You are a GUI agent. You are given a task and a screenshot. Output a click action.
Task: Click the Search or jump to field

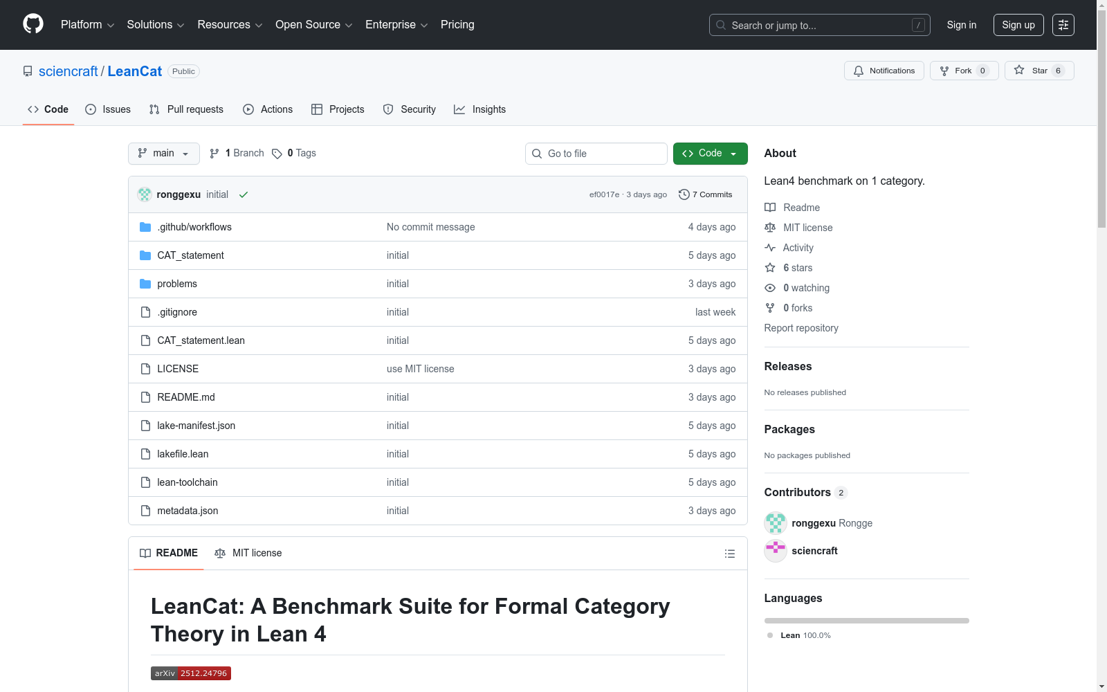820,25
